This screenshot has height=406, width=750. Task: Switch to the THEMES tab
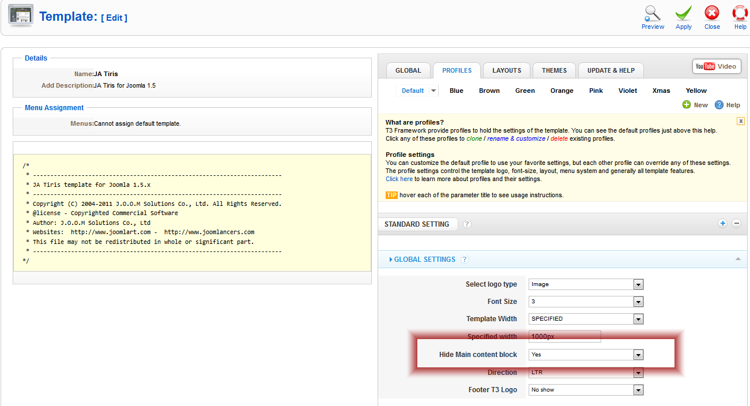(x=554, y=70)
